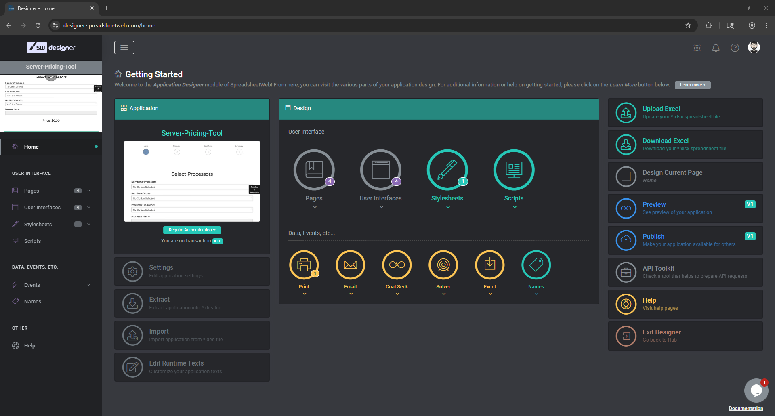The width and height of the screenshot is (775, 416).
Task: Expand the Require Authentication dropdown
Action: (192, 230)
